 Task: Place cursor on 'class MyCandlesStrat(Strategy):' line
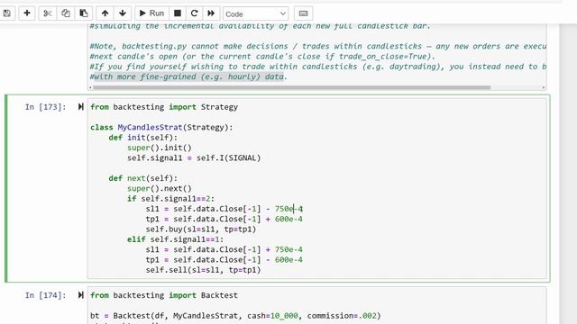click(x=161, y=128)
